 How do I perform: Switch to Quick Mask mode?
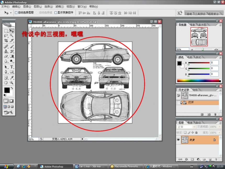pyautogui.click(x=12, y=101)
